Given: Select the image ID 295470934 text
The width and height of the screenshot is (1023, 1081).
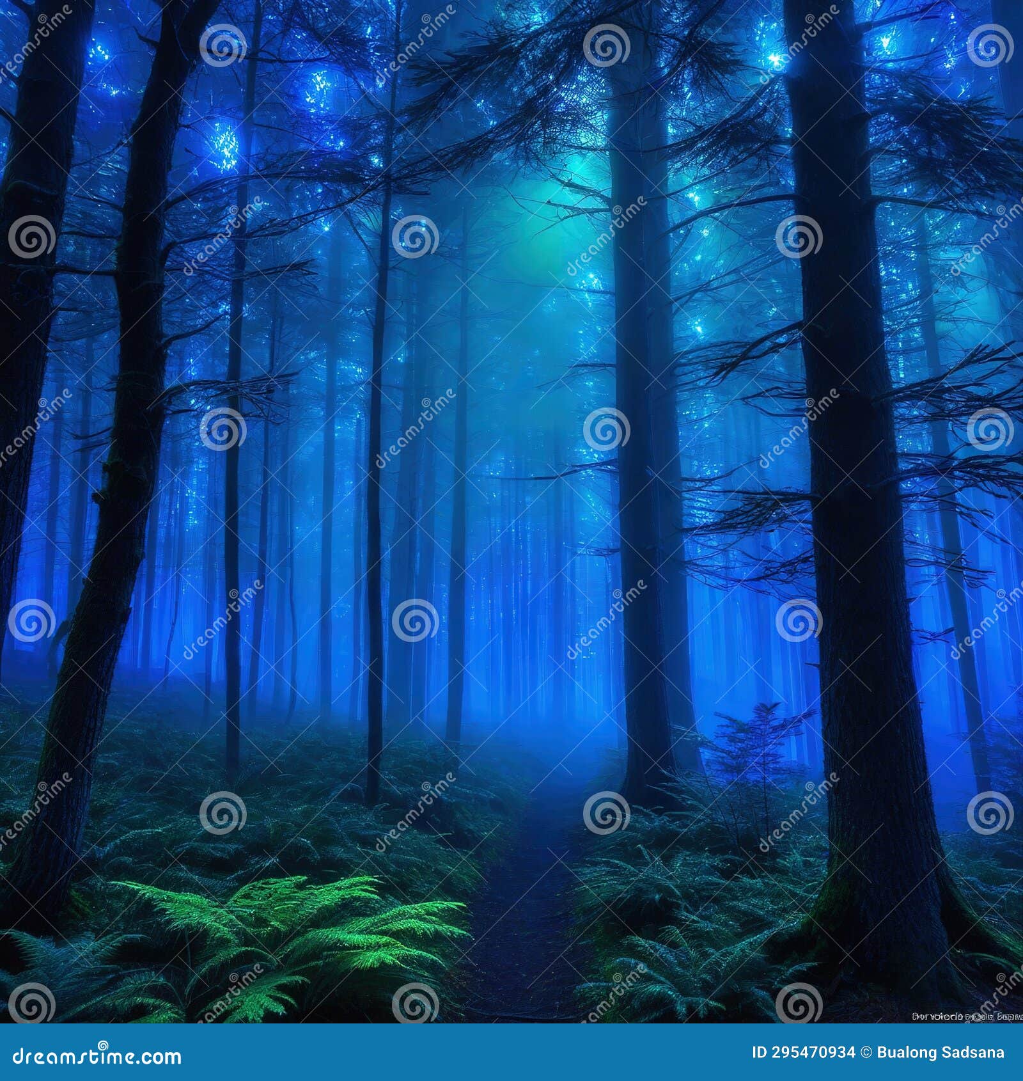Looking at the screenshot, I should coord(802,1051).
